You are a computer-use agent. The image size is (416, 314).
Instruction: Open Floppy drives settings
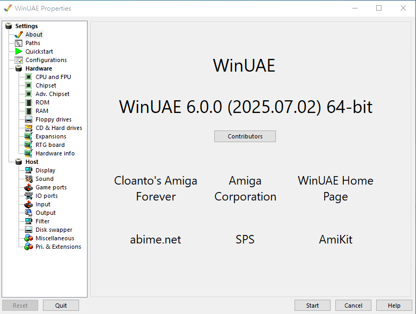[x=54, y=119]
